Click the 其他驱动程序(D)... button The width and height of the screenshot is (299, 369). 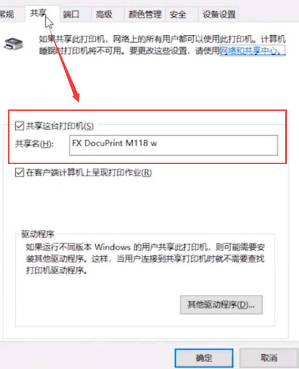coord(222,305)
